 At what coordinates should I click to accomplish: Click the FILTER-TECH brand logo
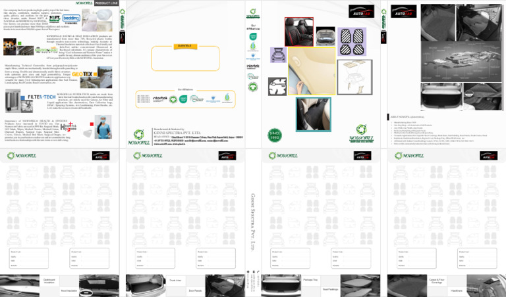point(39,97)
